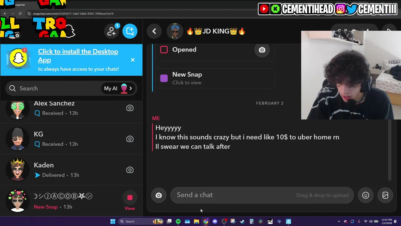Open Snapchat settings gear icon
401x226 pixels.
17,36
